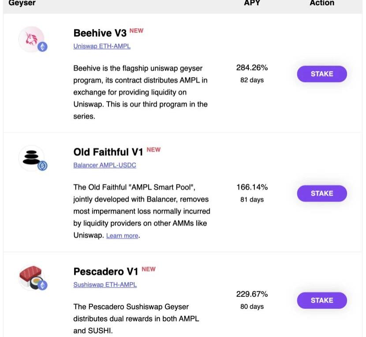Click the Sushiswap sushi icon for Pescadero

30,276
